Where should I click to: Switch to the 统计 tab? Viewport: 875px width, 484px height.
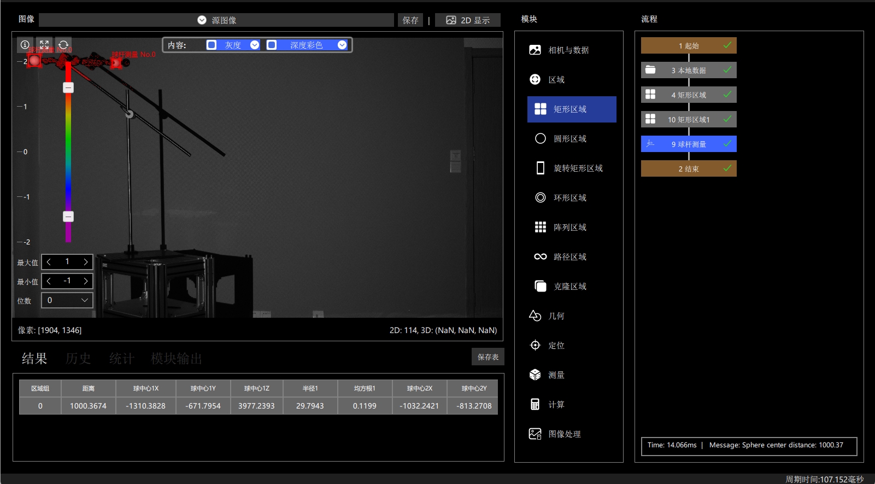(122, 359)
